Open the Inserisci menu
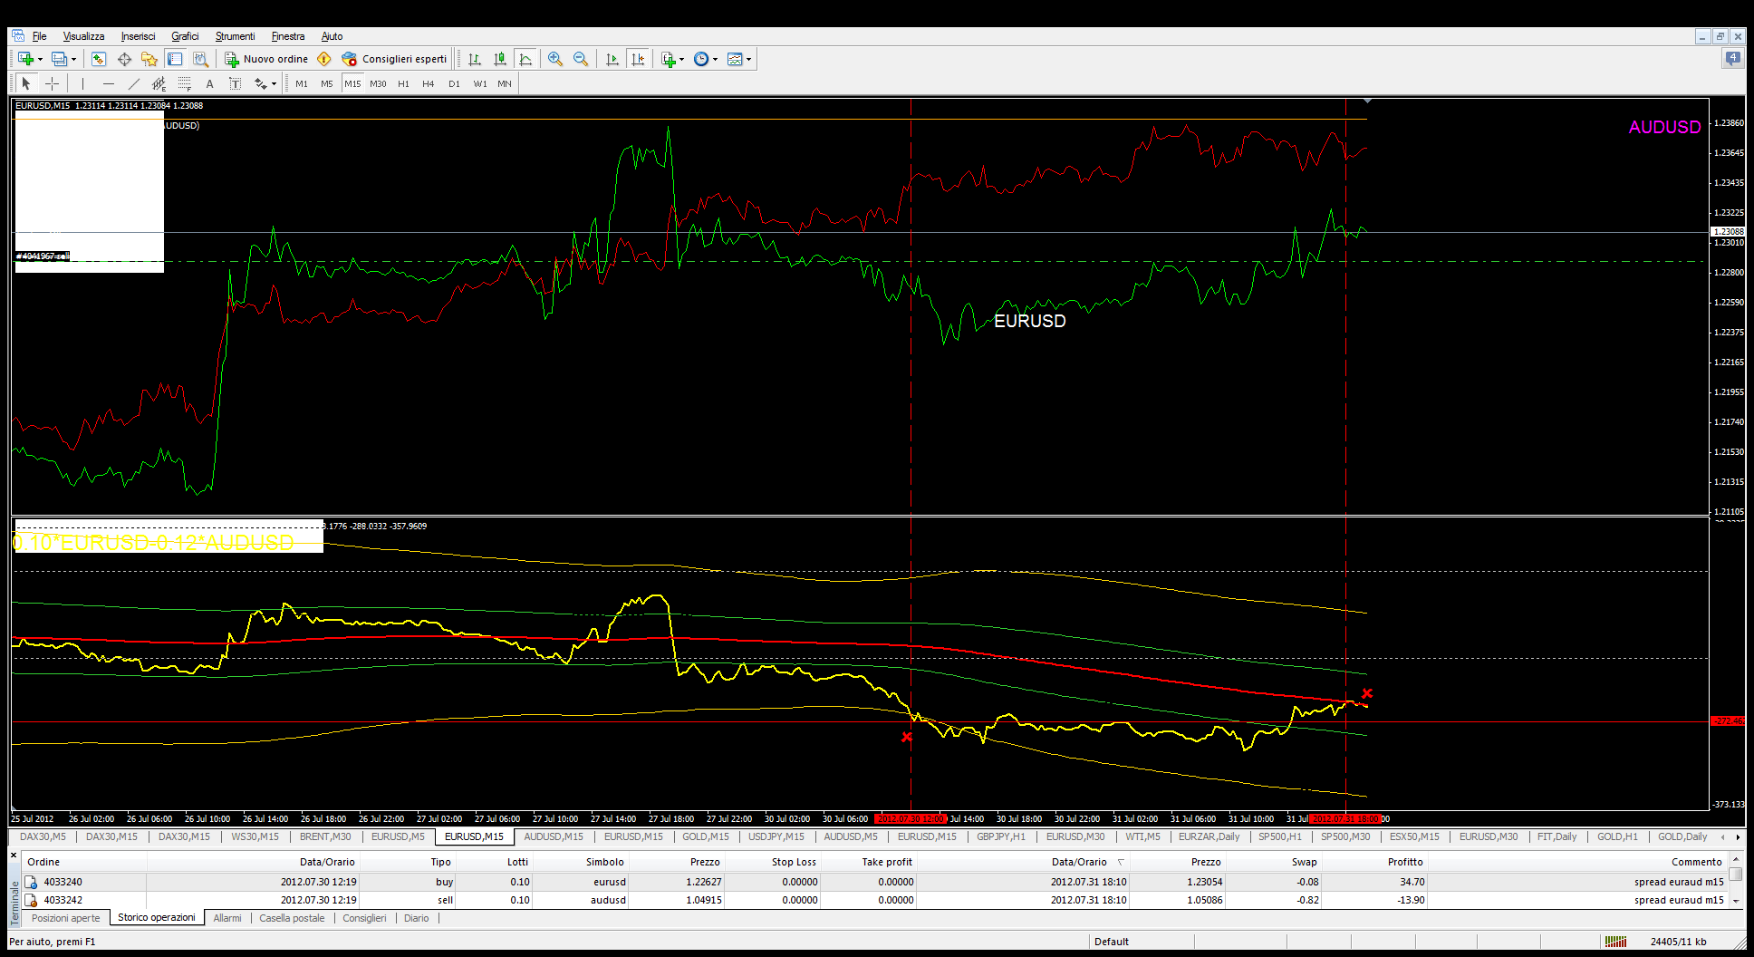The width and height of the screenshot is (1754, 957). (138, 36)
